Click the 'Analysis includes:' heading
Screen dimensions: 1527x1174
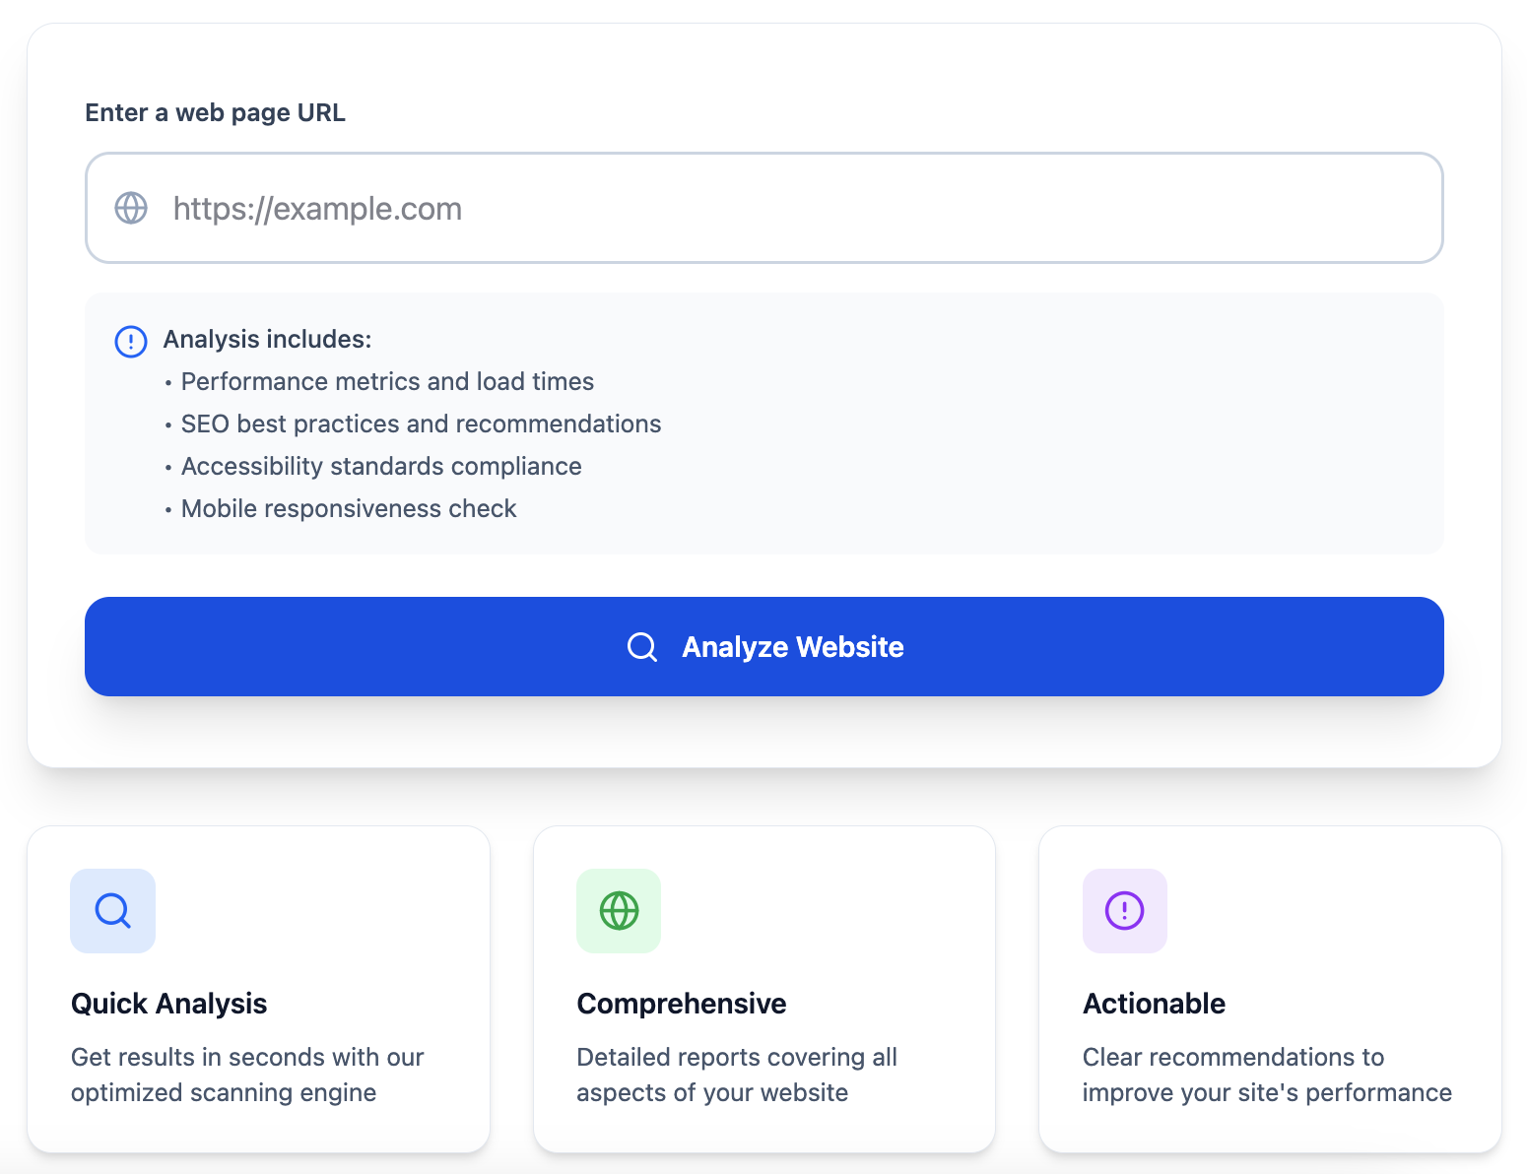(x=267, y=340)
